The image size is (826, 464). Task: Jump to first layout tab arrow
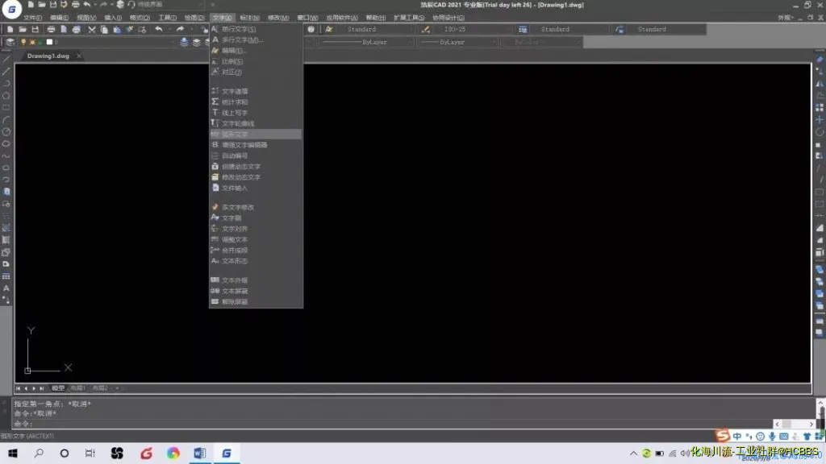18,388
